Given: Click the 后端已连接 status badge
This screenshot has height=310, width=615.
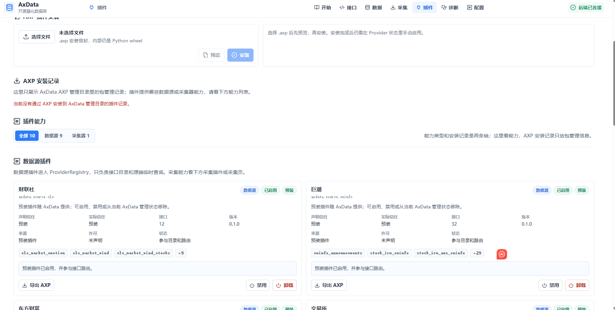Looking at the screenshot, I should coord(586,8).
